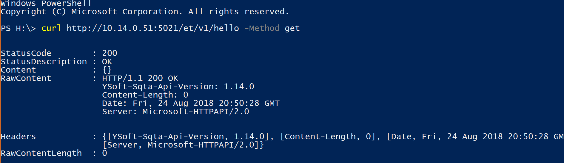
Task: Click the Content label
Action: click(18, 70)
